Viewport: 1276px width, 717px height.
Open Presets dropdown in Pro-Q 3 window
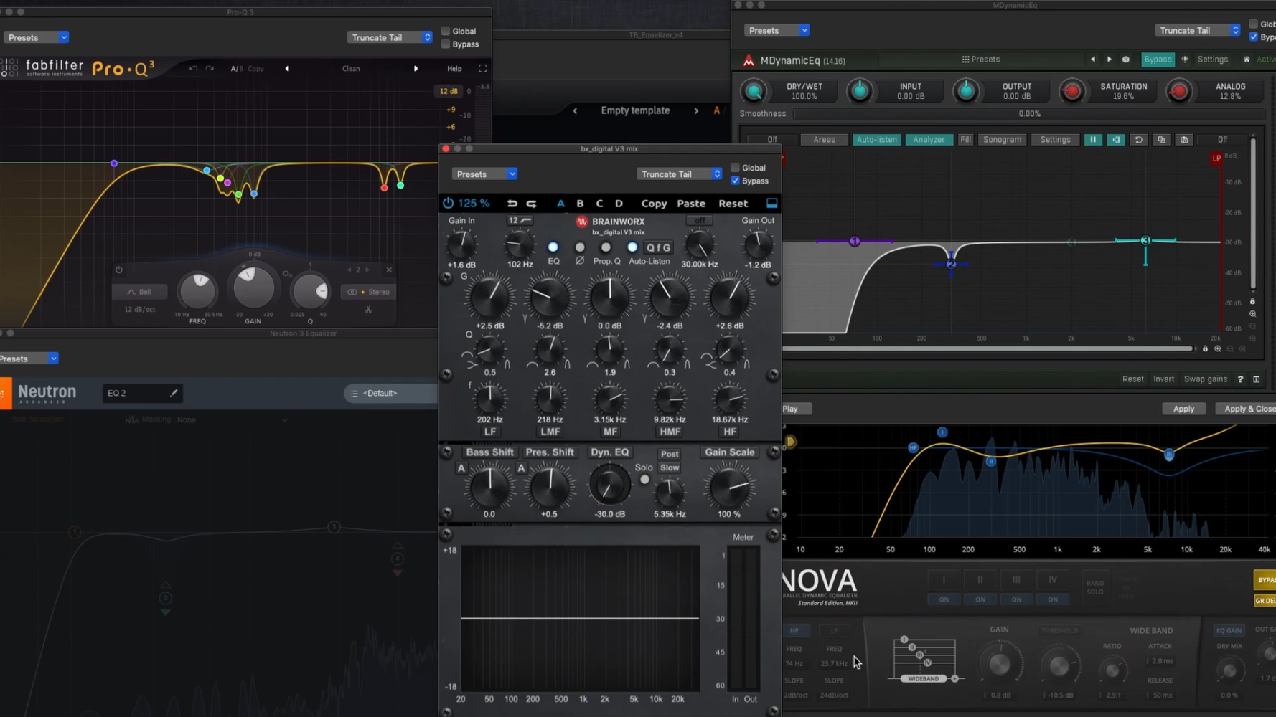[36, 37]
